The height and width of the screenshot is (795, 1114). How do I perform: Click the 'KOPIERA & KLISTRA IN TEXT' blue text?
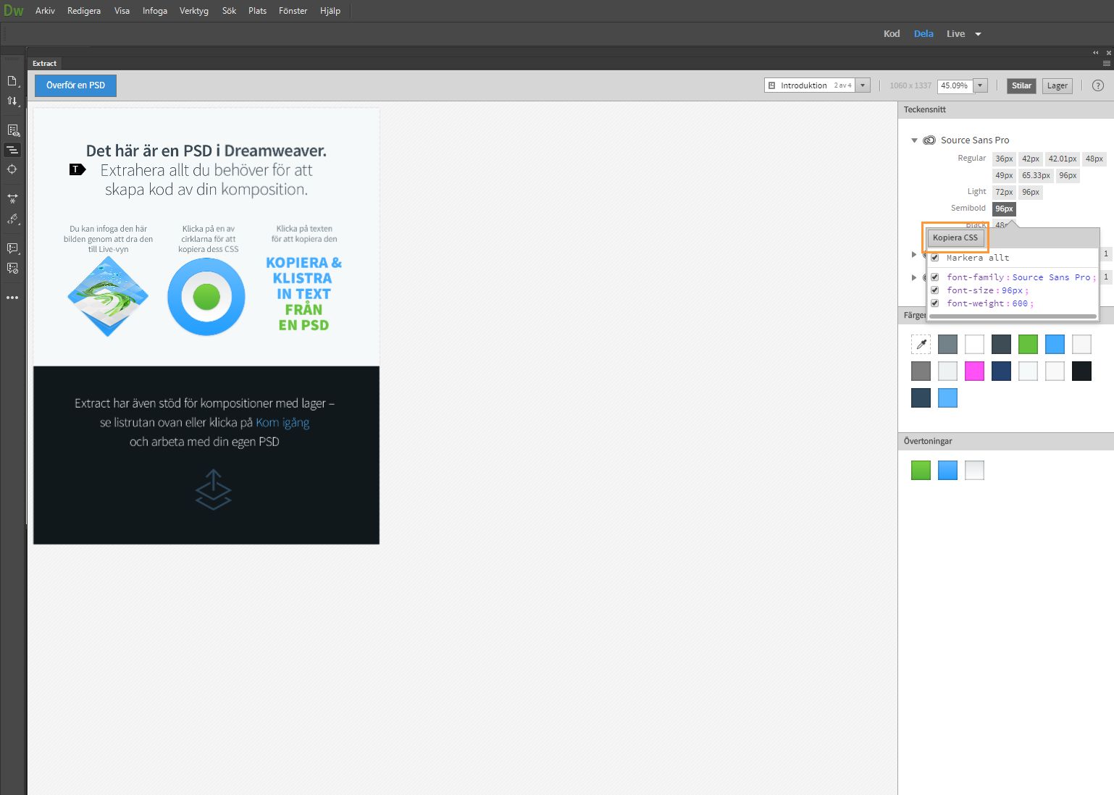[x=303, y=278]
